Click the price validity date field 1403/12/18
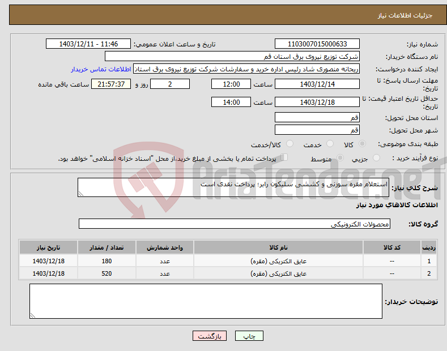 [317, 102]
